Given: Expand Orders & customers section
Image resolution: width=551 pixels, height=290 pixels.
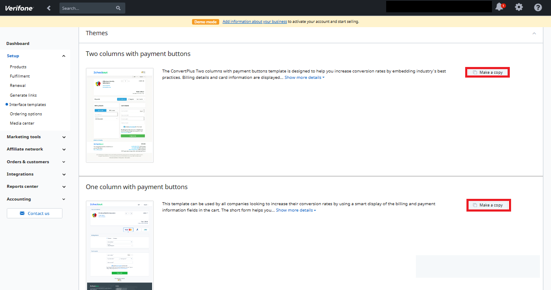Looking at the screenshot, I should point(64,162).
